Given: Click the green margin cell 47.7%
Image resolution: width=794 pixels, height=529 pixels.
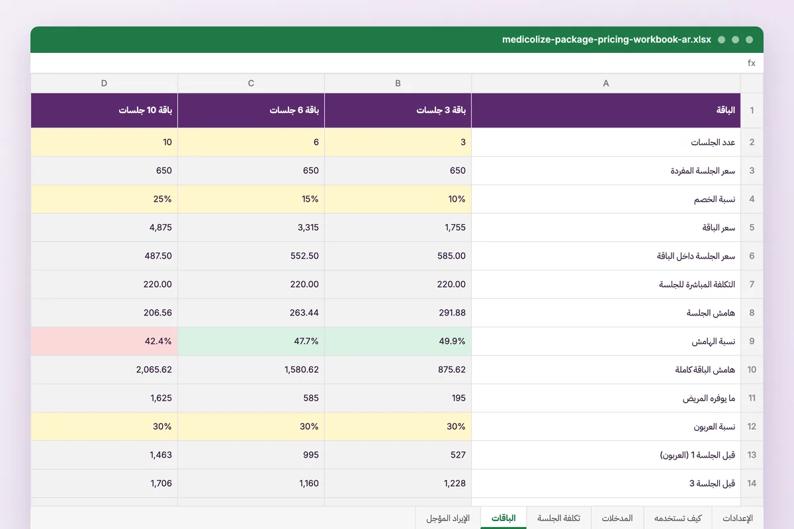Looking at the screenshot, I should [x=251, y=341].
